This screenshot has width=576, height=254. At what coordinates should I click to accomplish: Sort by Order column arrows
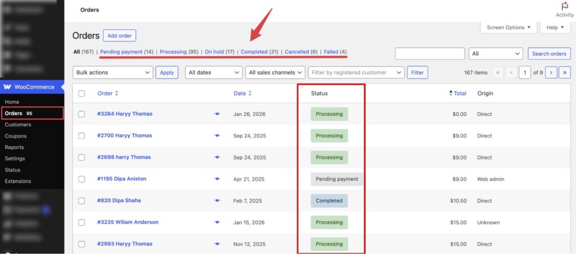[116, 93]
